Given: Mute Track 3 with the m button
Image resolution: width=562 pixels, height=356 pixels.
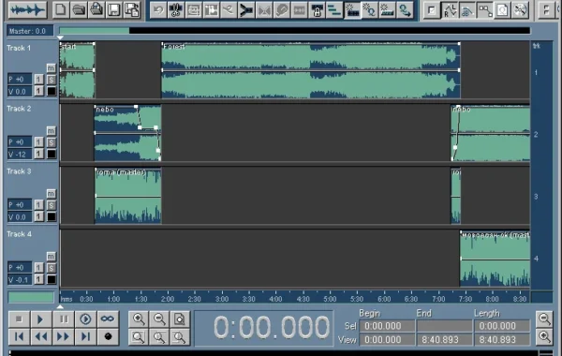Looking at the screenshot, I should pyautogui.click(x=52, y=194).
